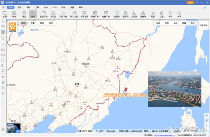Switch map type to 卫星 (satellite)
This screenshot has height=137, width=210.
coord(33,23)
